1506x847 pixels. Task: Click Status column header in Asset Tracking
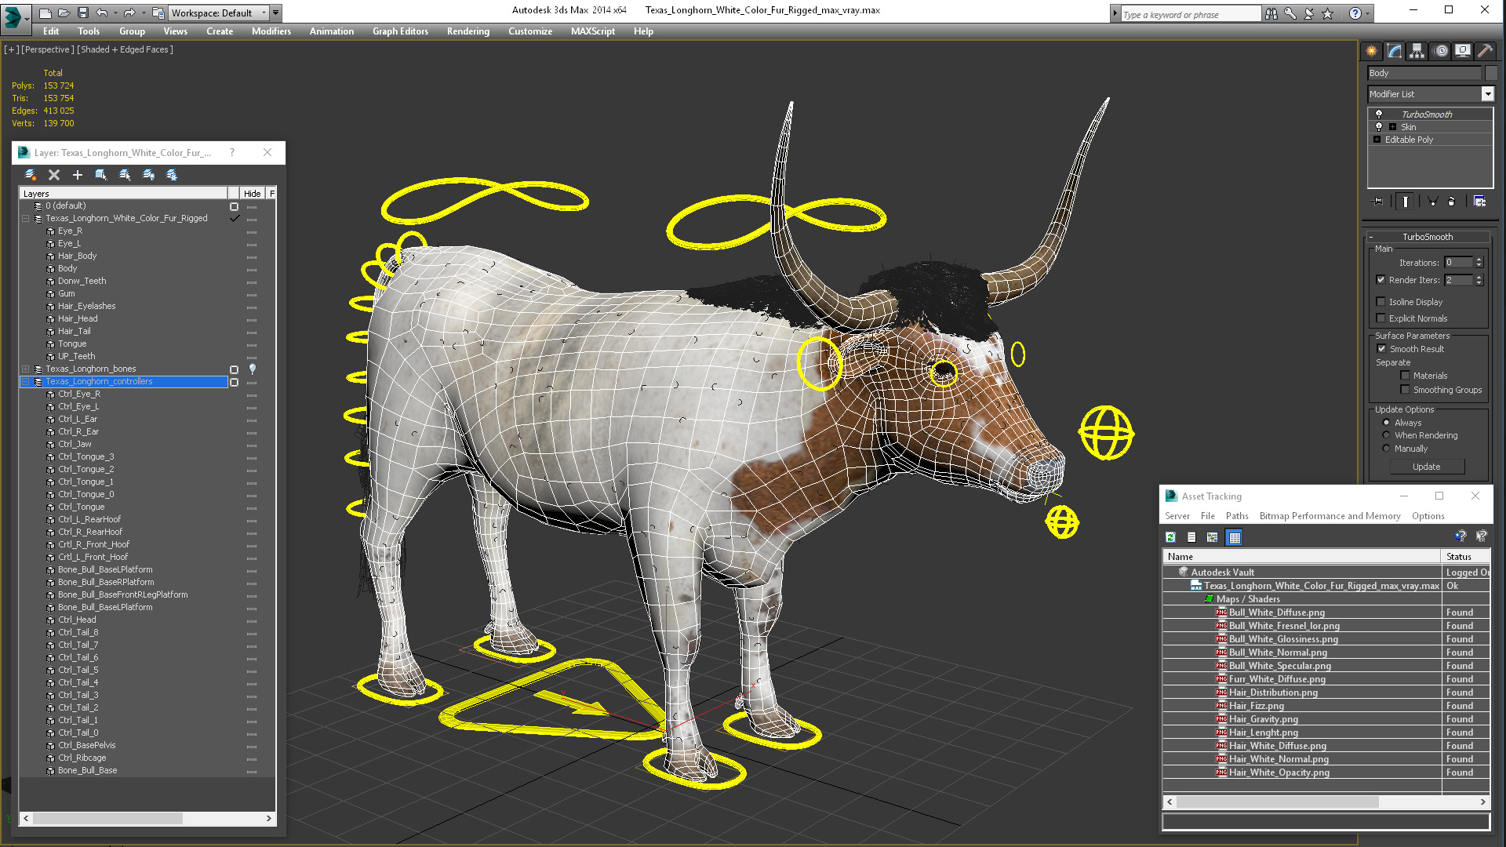[x=1465, y=557]
